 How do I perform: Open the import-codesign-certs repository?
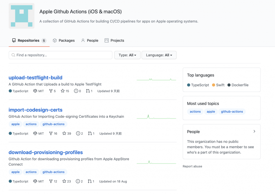click(x=35, y=110)
